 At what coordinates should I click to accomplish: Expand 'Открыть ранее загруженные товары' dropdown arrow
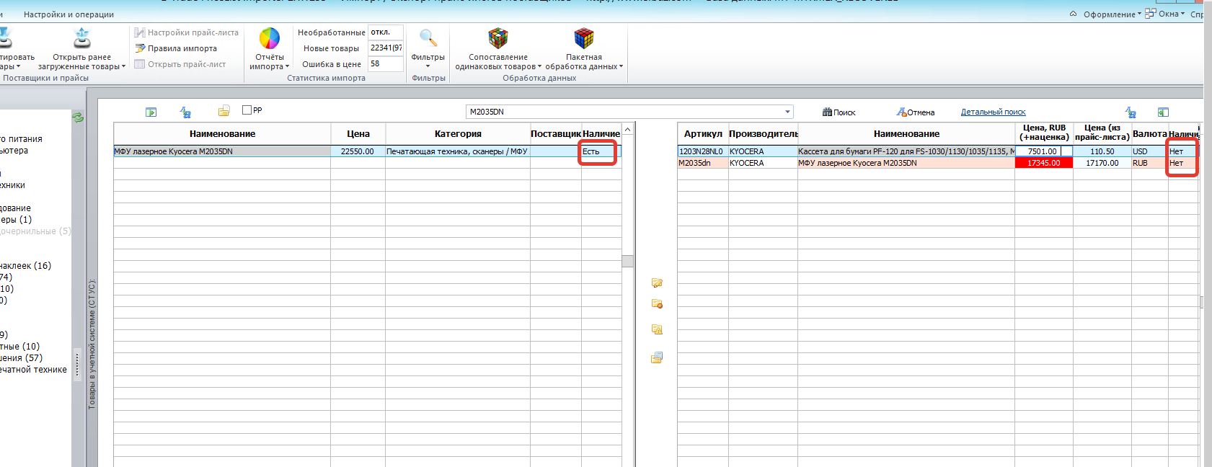click(x=123, y=67)
